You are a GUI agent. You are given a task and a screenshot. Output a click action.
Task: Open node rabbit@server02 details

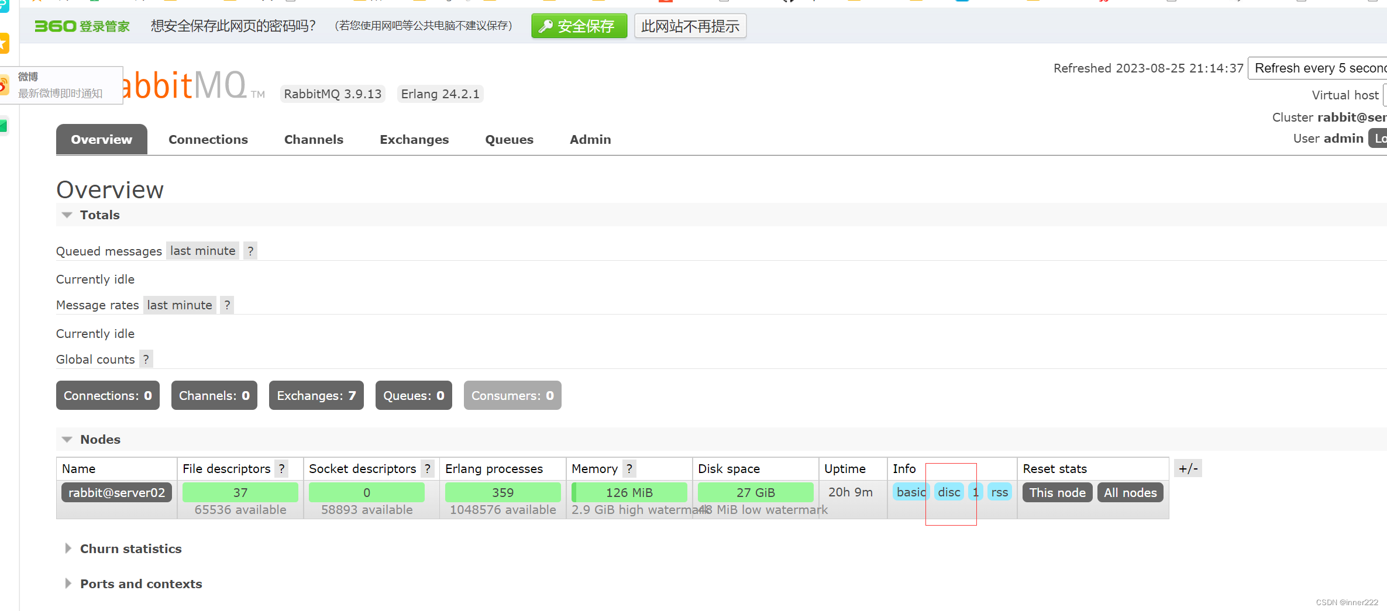[x=116, y=493]
